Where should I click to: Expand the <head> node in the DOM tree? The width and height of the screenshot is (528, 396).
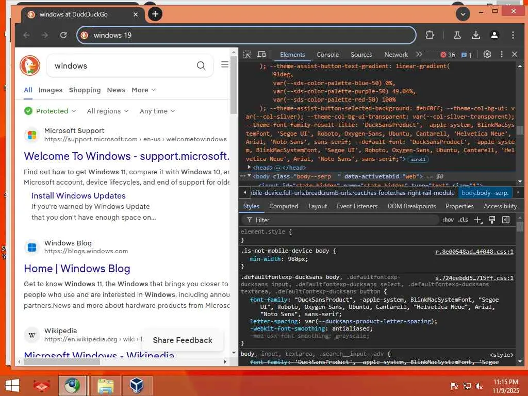(249, 167)
